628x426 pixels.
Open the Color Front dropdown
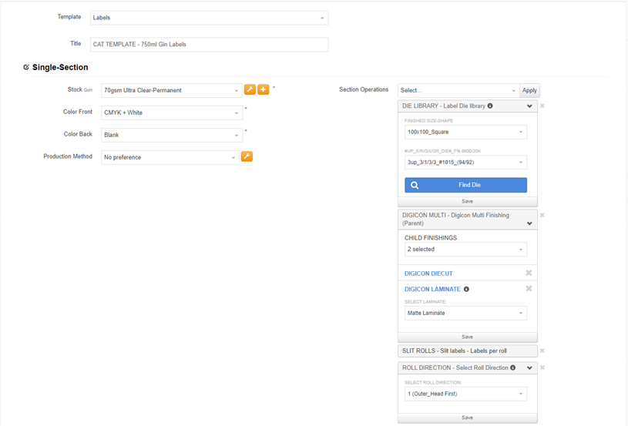171,113
